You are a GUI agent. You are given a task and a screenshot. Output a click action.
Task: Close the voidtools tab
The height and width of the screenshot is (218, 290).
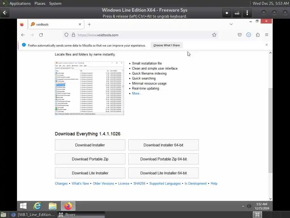click(80, 24)
